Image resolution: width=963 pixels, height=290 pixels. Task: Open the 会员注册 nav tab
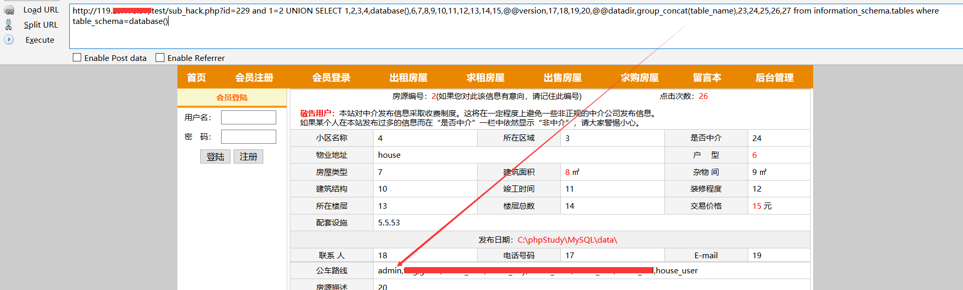coord(254,78)
